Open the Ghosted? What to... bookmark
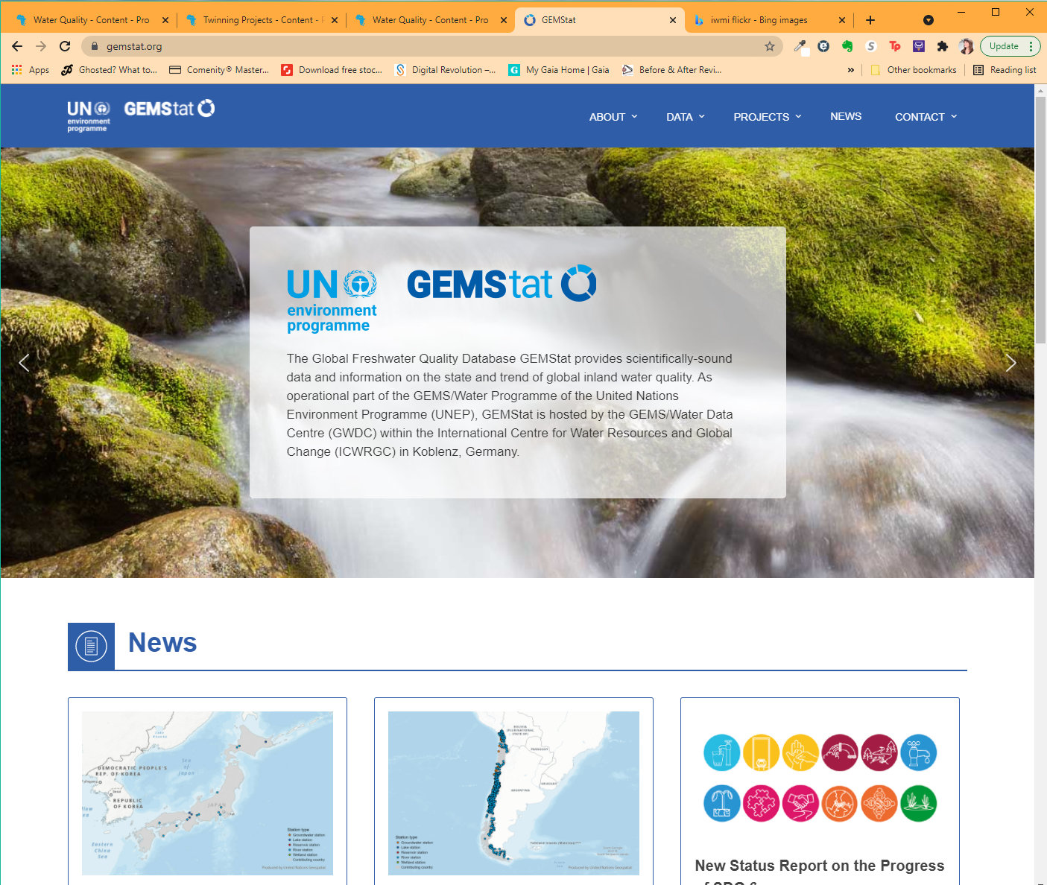 [110, 70]
